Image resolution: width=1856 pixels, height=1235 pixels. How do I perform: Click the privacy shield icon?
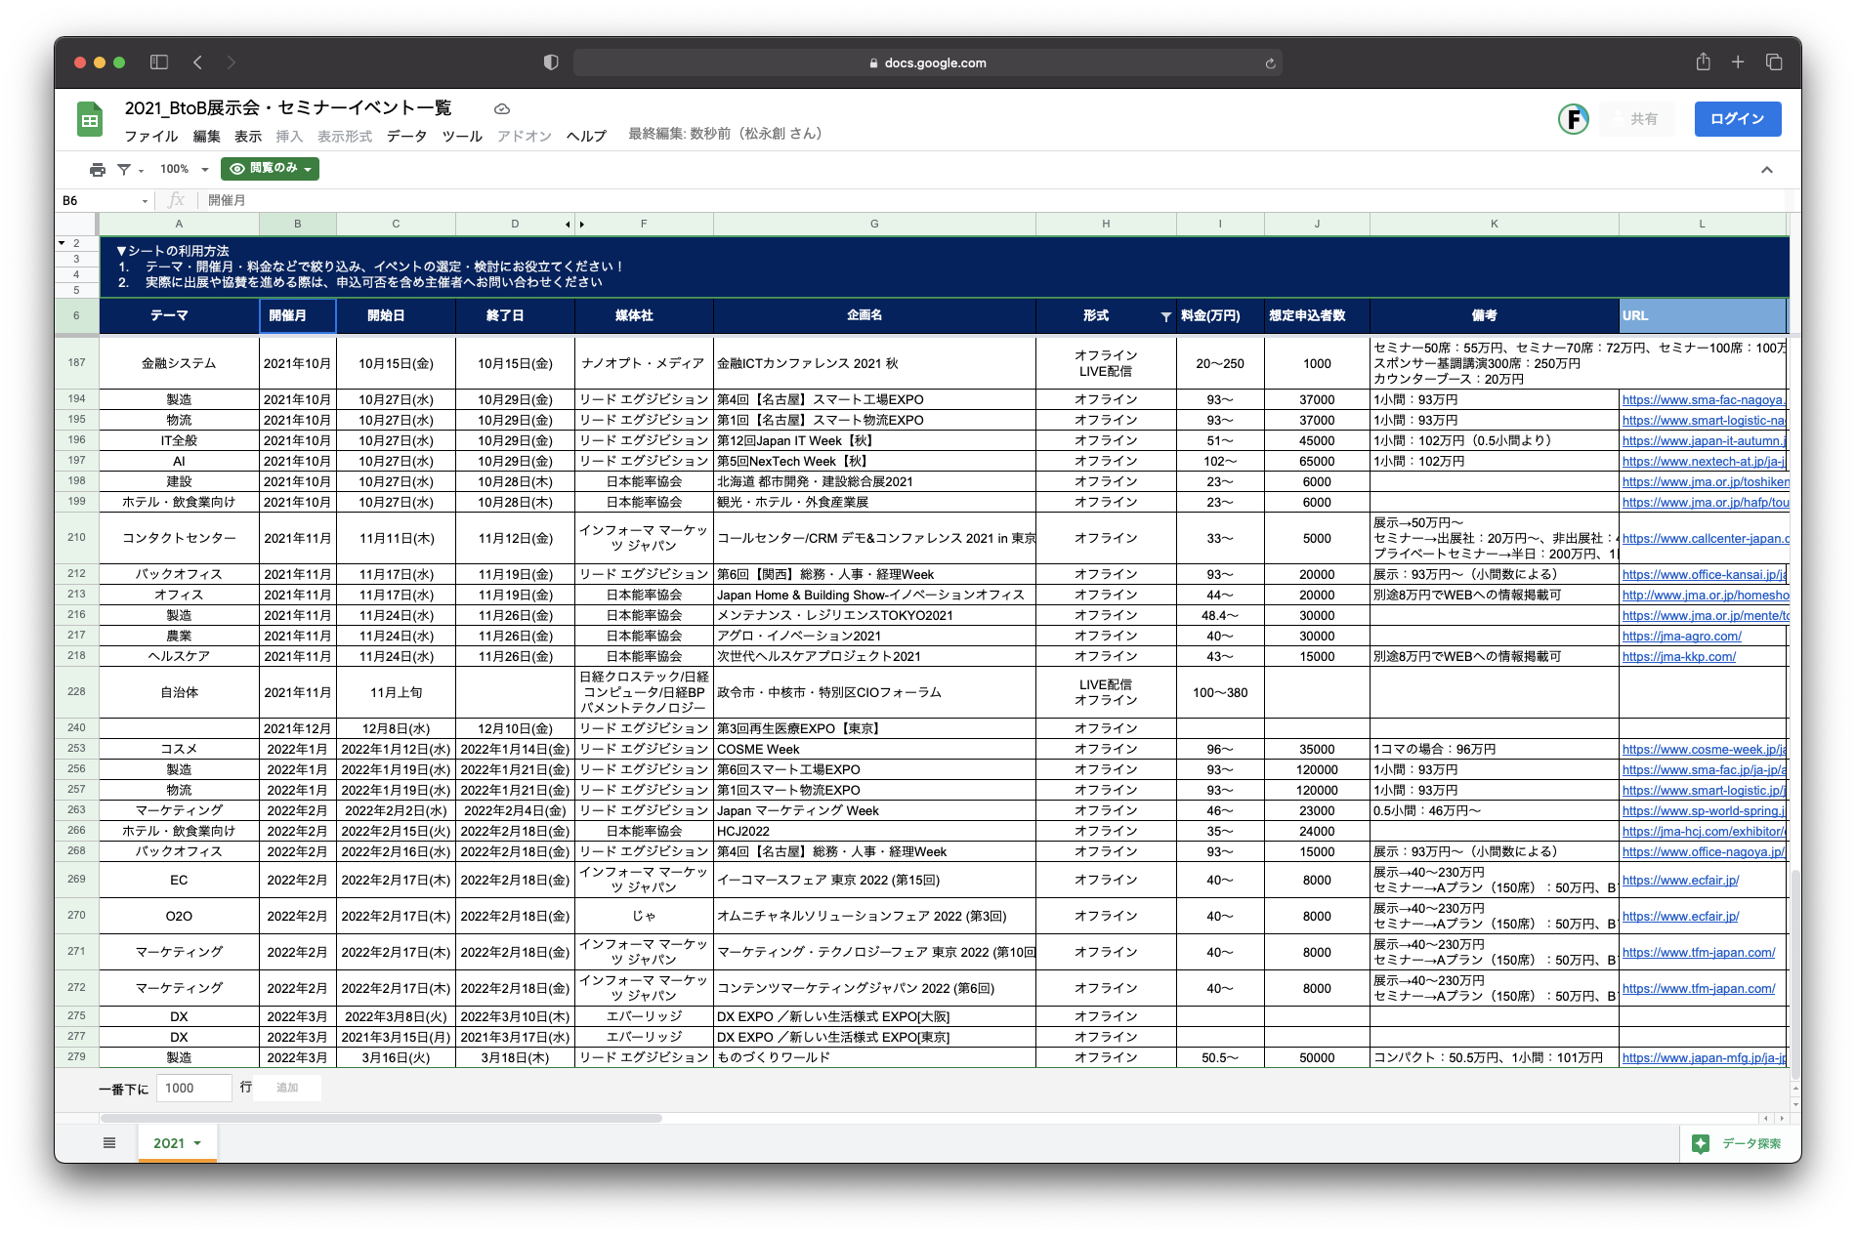[551, 62]
